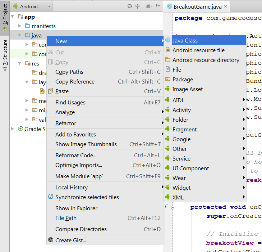
Task: Click the res folder icon
Action: tap(28, 63)
